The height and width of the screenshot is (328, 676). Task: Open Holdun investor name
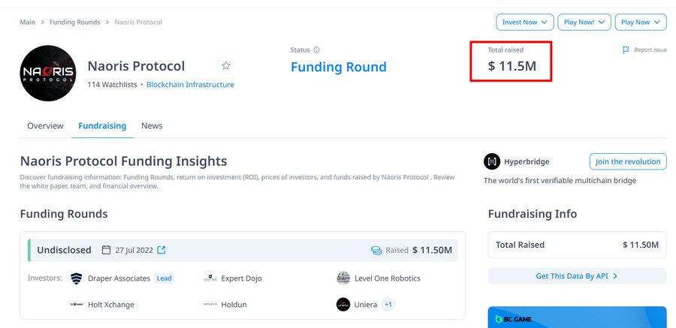(234, 305)
